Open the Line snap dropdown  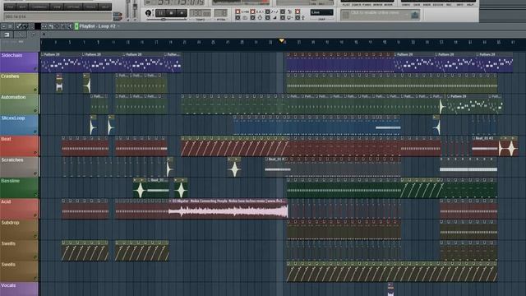click(x=321, y=12)
